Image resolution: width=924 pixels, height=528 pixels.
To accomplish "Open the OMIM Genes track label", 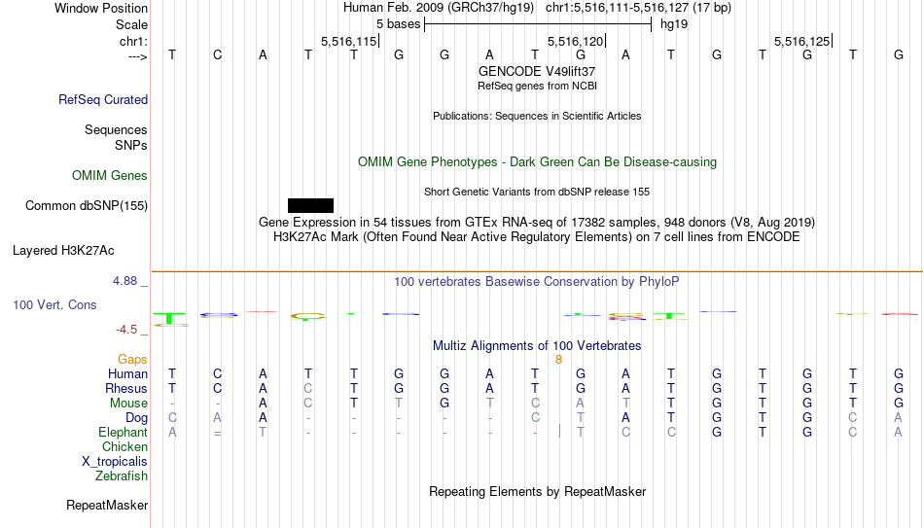I will 110,176.
